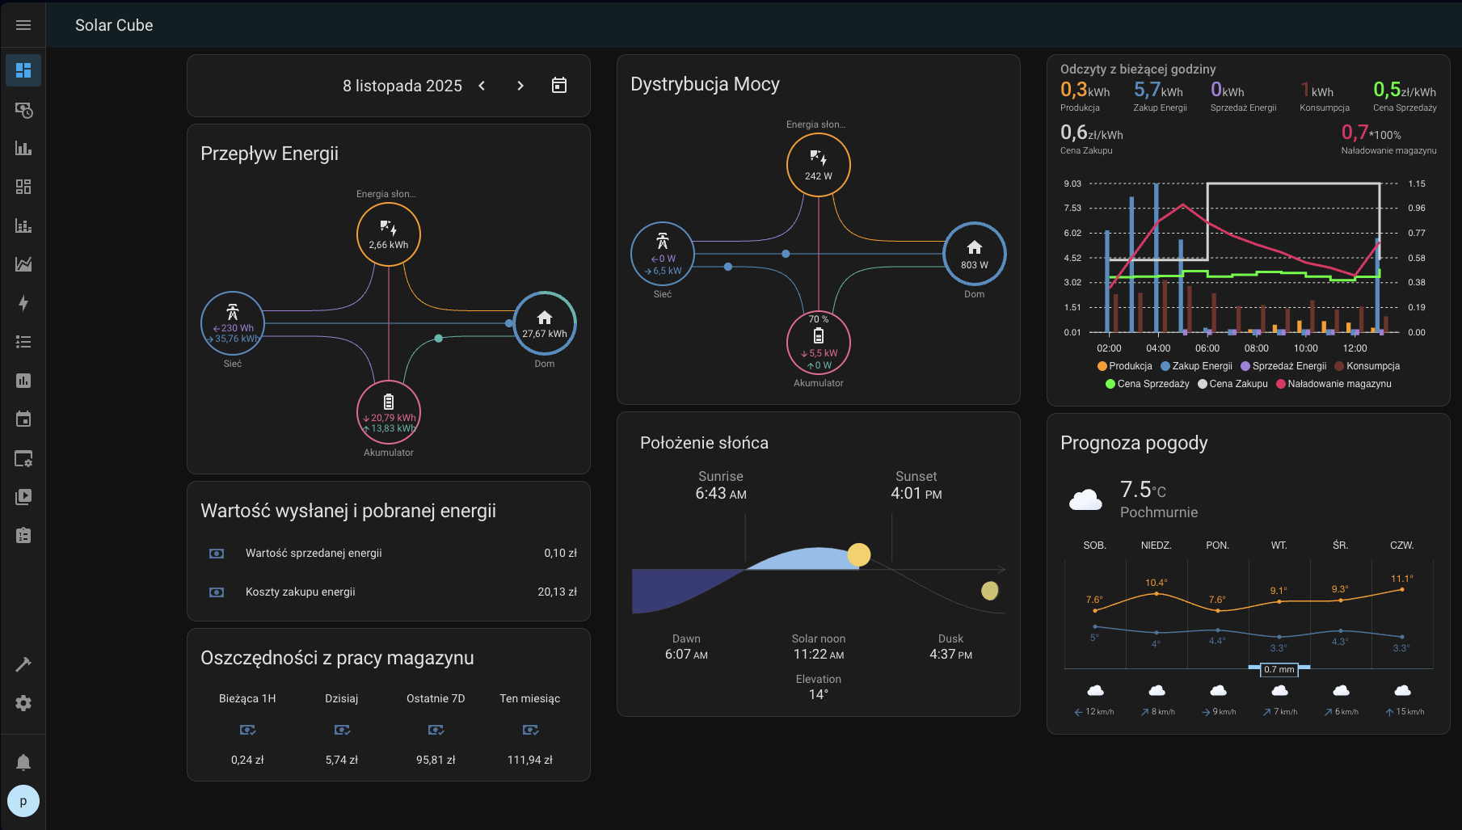The image size is (1462, 830).
Task: Open the media player sidebar icon
Action: click(x=23, y=497)
